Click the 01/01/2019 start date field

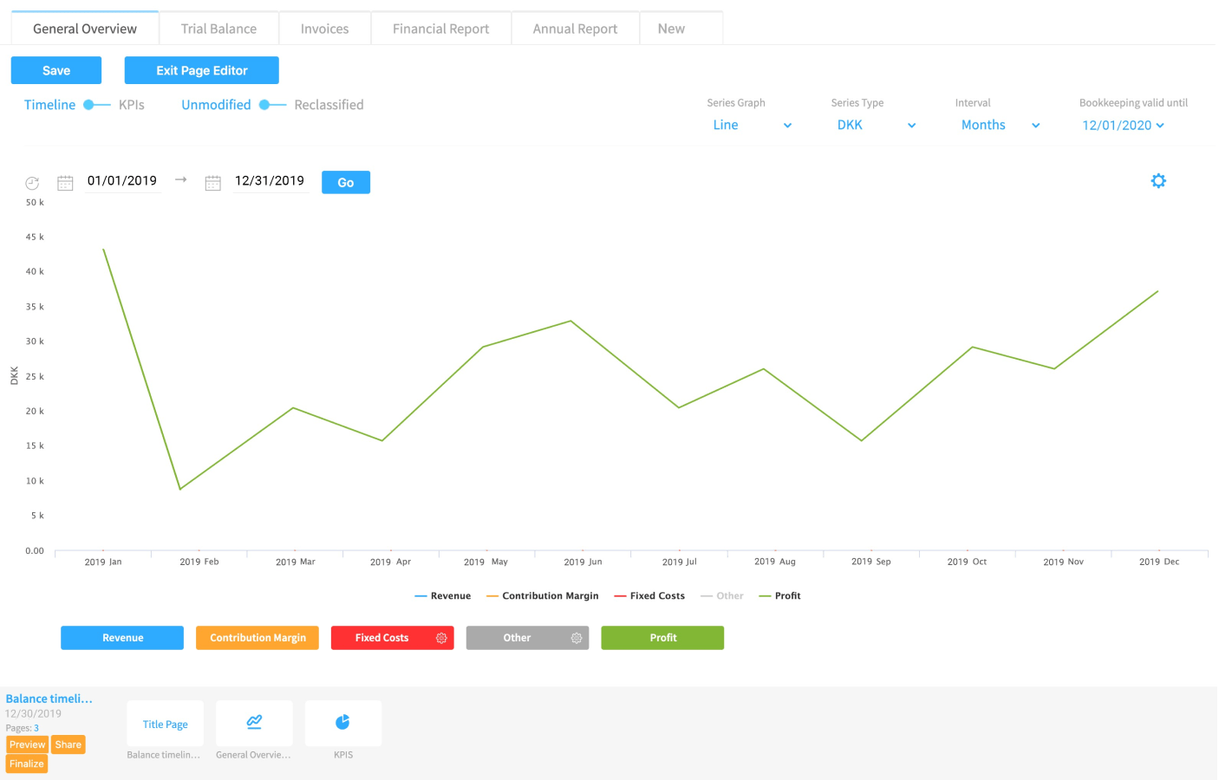pyautogui.click(x=121, y=181)
